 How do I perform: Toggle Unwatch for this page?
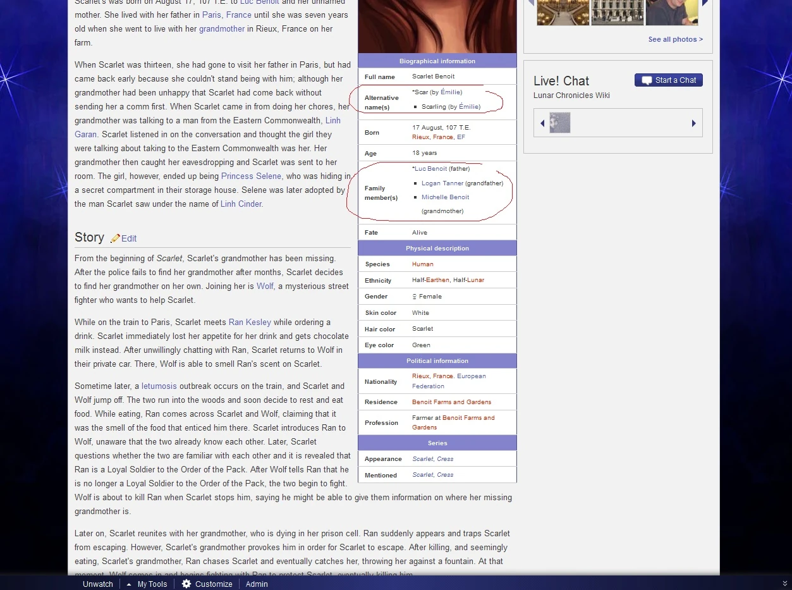[98, 584]
